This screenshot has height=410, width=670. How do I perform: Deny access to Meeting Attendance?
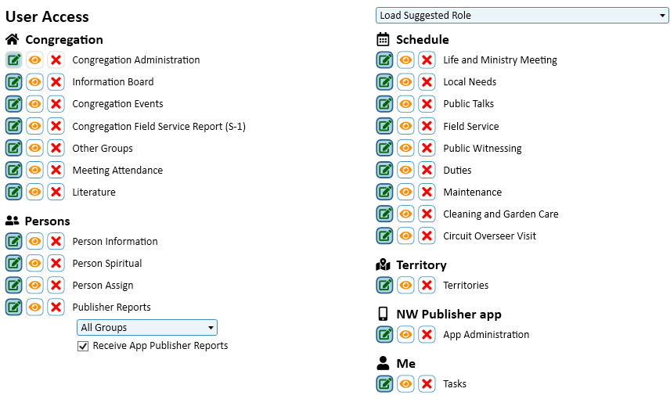coord(56,171)
